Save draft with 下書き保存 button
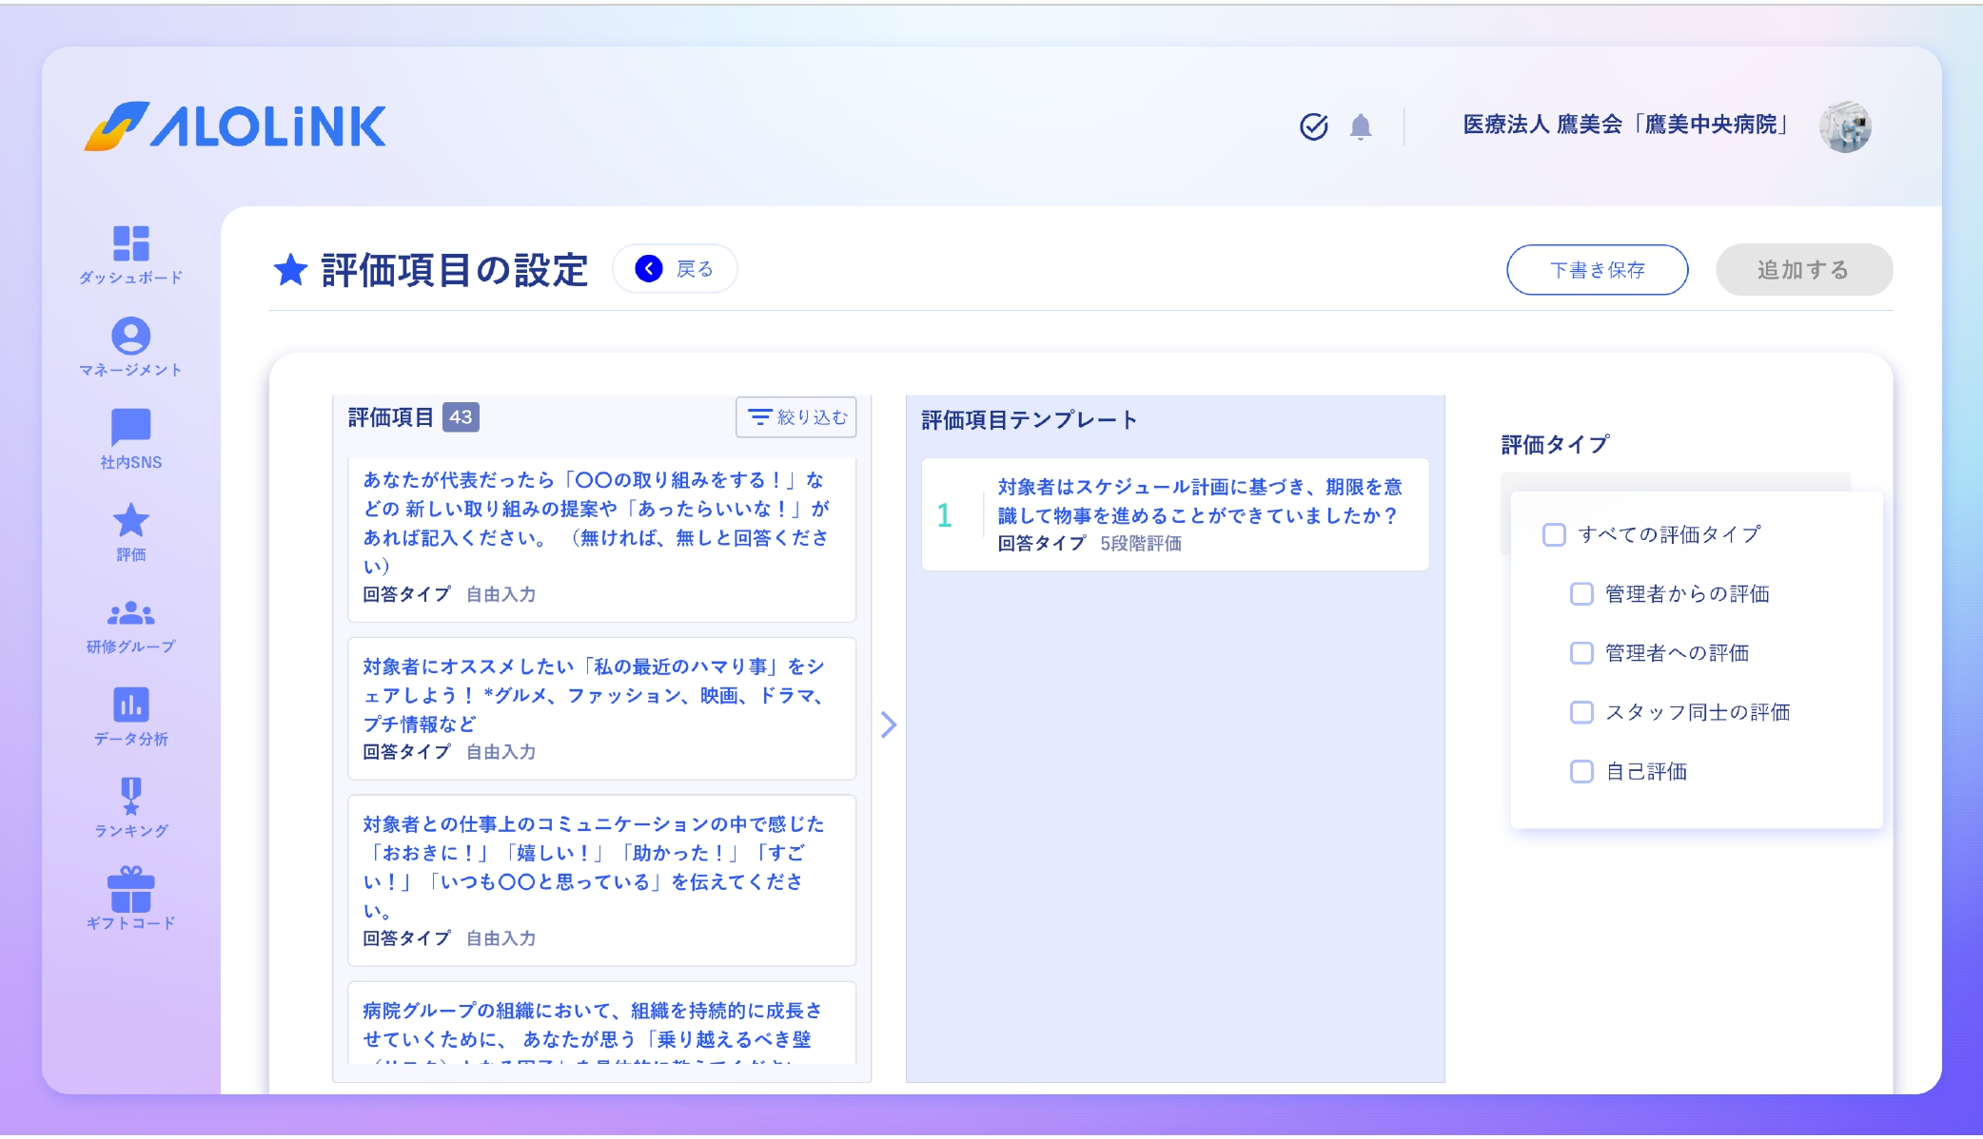1983x1139 pixels. pos(1598,269)
